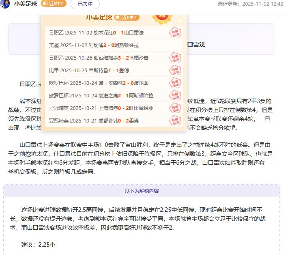The width and height of the screenshot is (290, 254).
Task: Click the 小美足球 author name at top
Action: coord(26,4)
